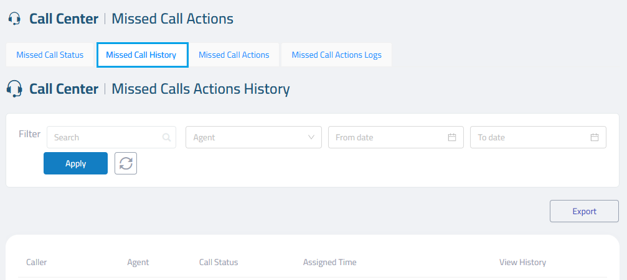
Task: Open the Agent filter combo box
Action: point(249,137)
